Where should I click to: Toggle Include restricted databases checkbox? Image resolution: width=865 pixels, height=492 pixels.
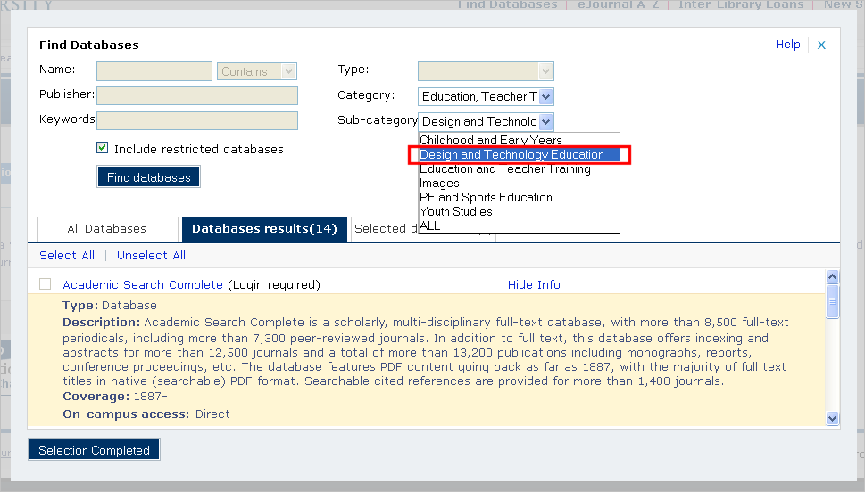[x=103, y=149]
